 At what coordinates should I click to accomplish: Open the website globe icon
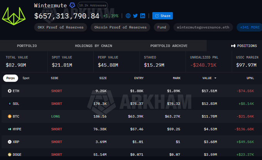(x=128, y=16)
